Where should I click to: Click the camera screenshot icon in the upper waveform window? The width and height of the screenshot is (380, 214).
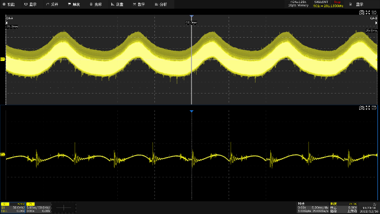click(362, 12)
